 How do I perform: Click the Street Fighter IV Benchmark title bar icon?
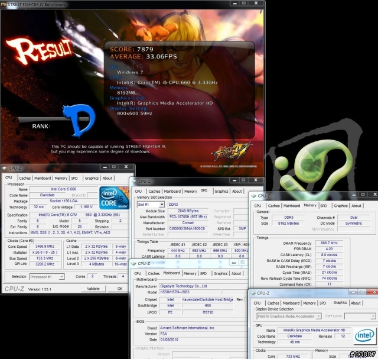coord(4,4)
